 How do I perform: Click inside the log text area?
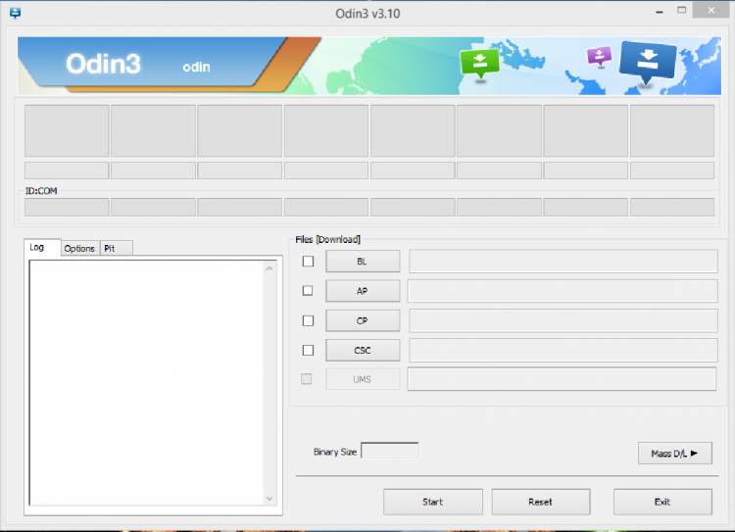click(146, 383)
